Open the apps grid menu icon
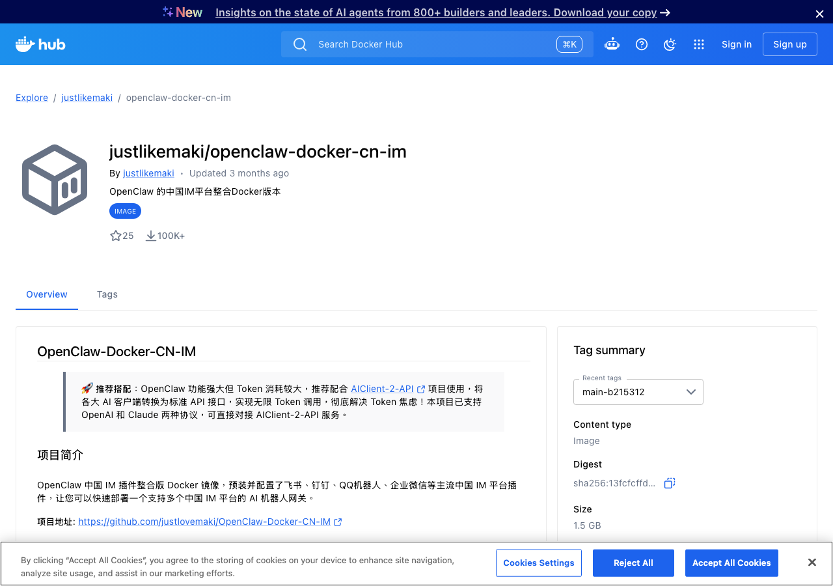This screenshot has width=833, height=586. tap(699, 44)
